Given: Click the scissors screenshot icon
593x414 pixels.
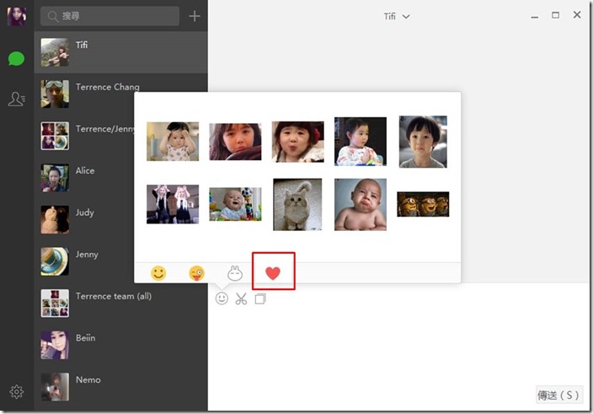Looking at the screenshot, I should coord(241,298).
